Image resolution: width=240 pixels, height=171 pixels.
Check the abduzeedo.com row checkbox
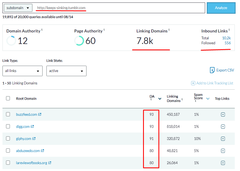pos(8,150)
